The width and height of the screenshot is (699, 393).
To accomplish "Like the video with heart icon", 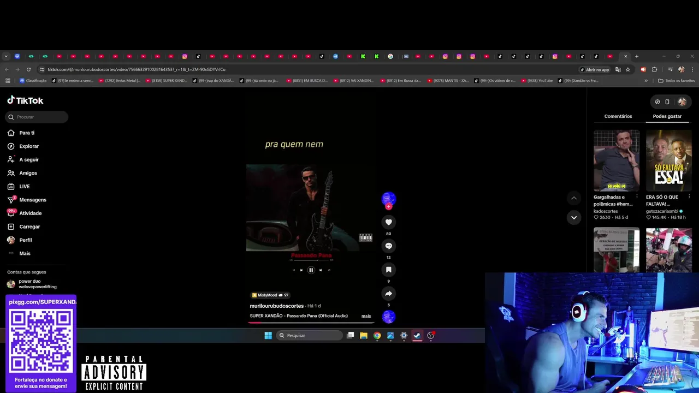I will point(388,222).
